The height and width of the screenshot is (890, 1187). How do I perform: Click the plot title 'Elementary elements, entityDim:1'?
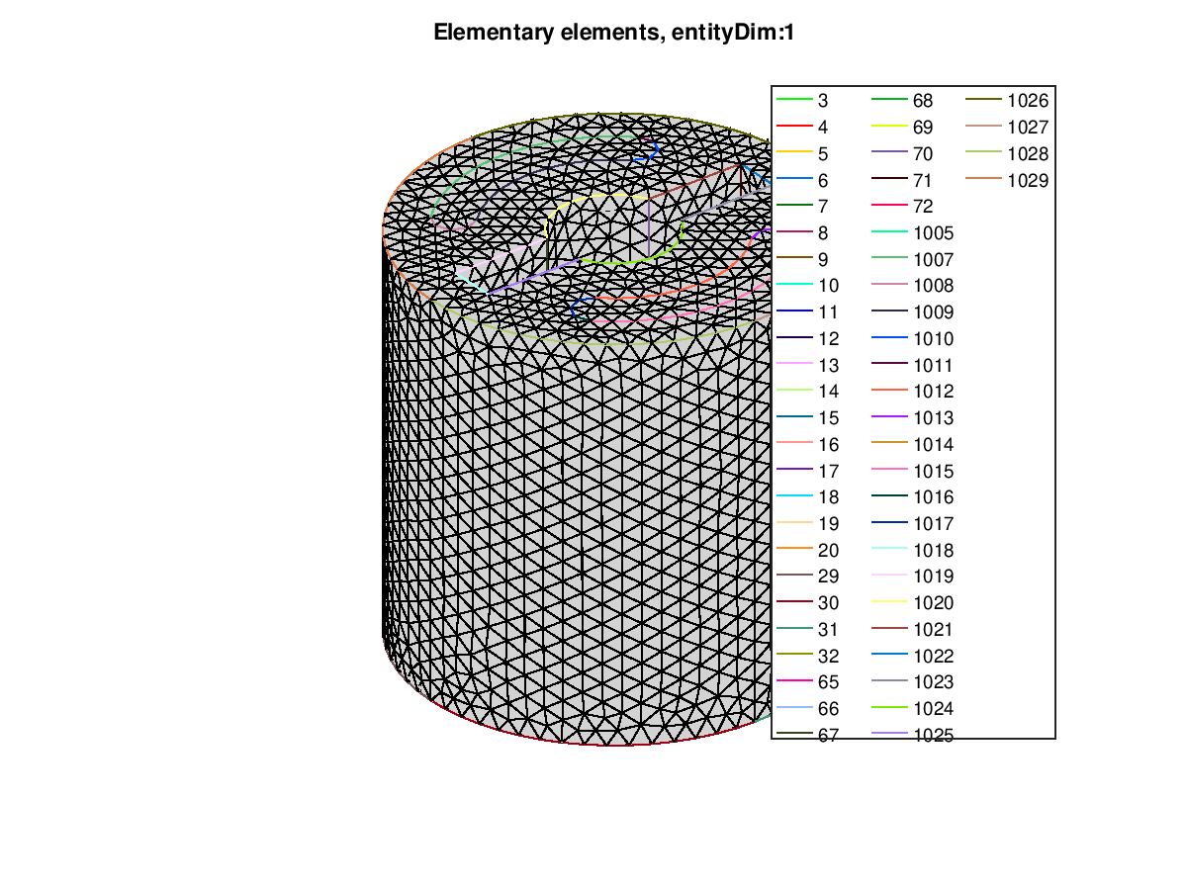tap(614, 33)
